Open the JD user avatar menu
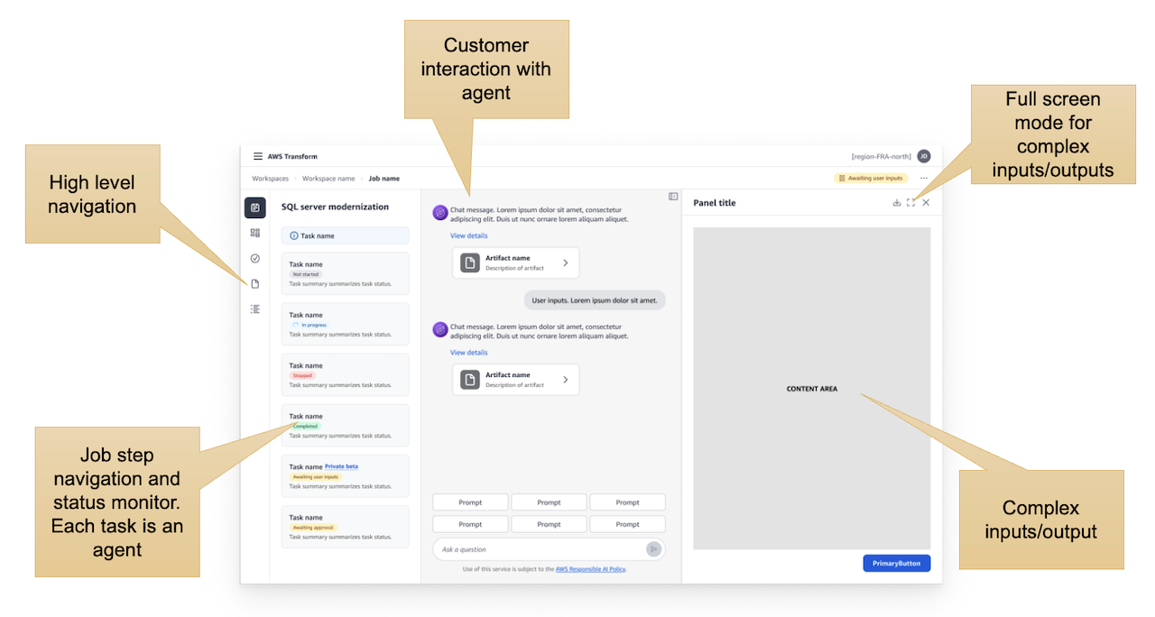 (924, 156)
